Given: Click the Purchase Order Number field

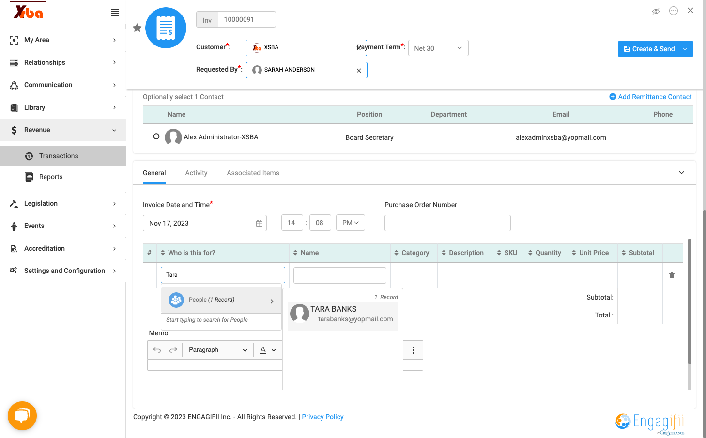Looking at the screenshot, I should [447, 223].
